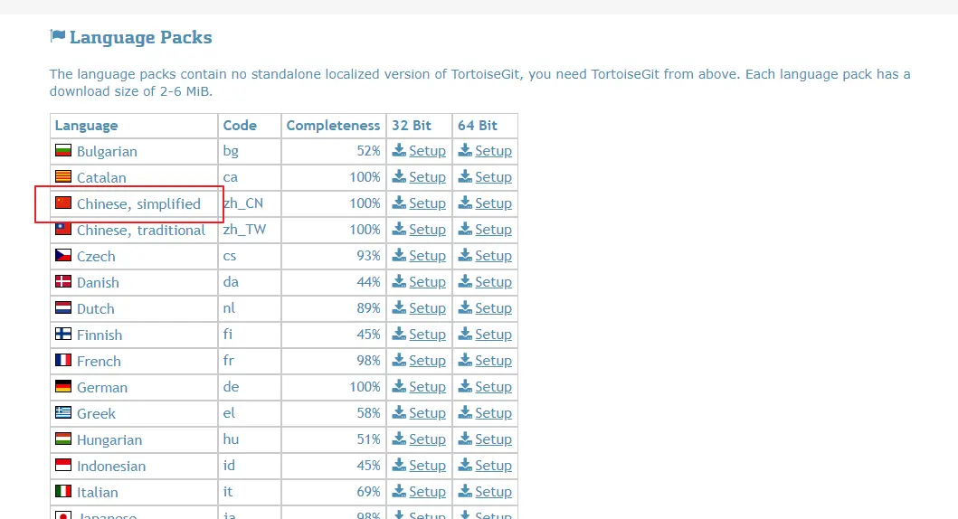Download French 64 Bit Setup
This screenshot has height=519, width=958.
tap(485, 361)
